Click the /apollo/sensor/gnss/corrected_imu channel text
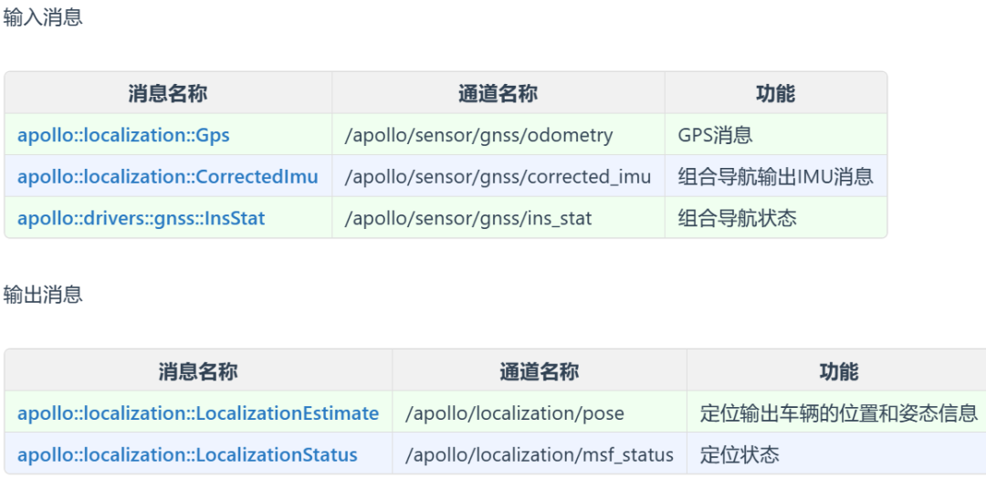The height and width of the screenshot is (480, 986). pyautogui.click(x=498, y=176)
